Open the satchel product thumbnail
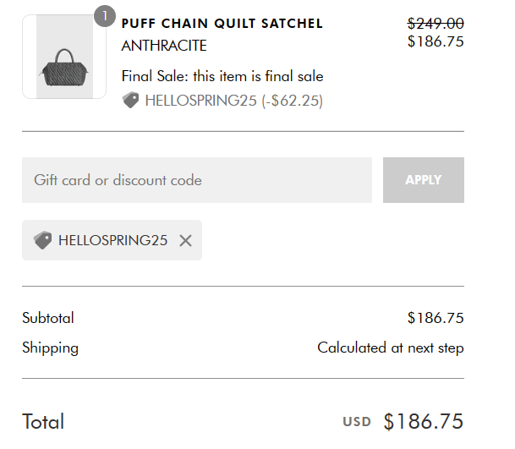The width and height of the screenshot is (515, 449). 64,57
